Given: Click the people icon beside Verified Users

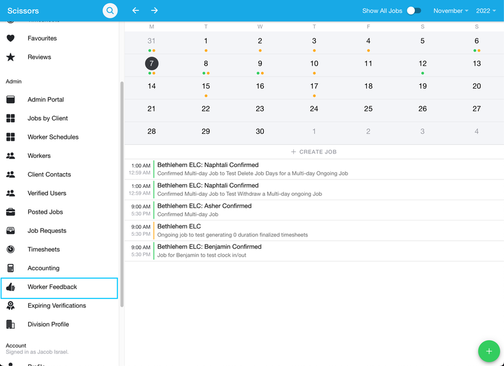Looking at the screenshot, I should coord(10,193).
